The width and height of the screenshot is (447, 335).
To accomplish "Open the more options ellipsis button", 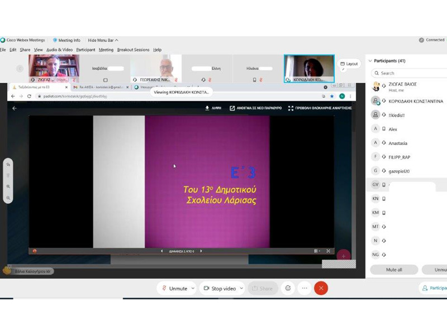I will coord(305,288).
